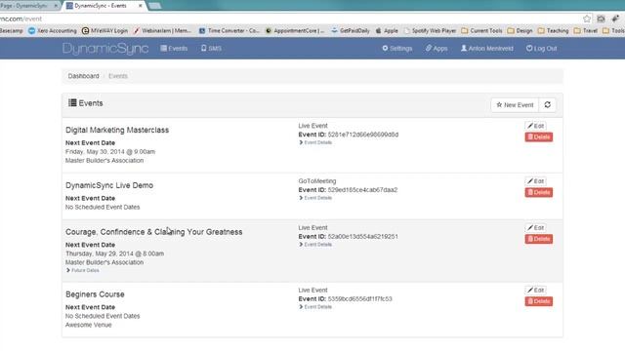The image size is (625, 351).
Task: Click the Awesome Venue text
Action: [89, 325]
